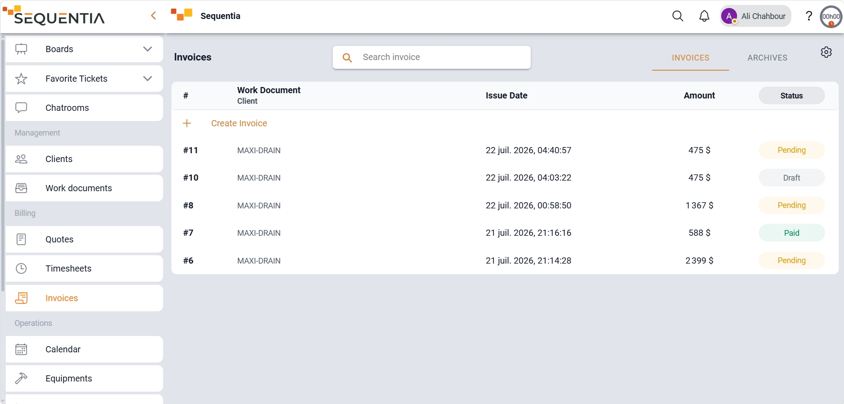This screenshot has height=404, width=844.
Task: Click the Calendar icon in sidebar
Action: pos(21,349)
